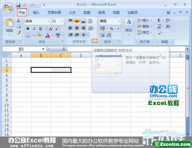Open the 视图 tab
Screen dimensions: 192x148
(116, 12)
